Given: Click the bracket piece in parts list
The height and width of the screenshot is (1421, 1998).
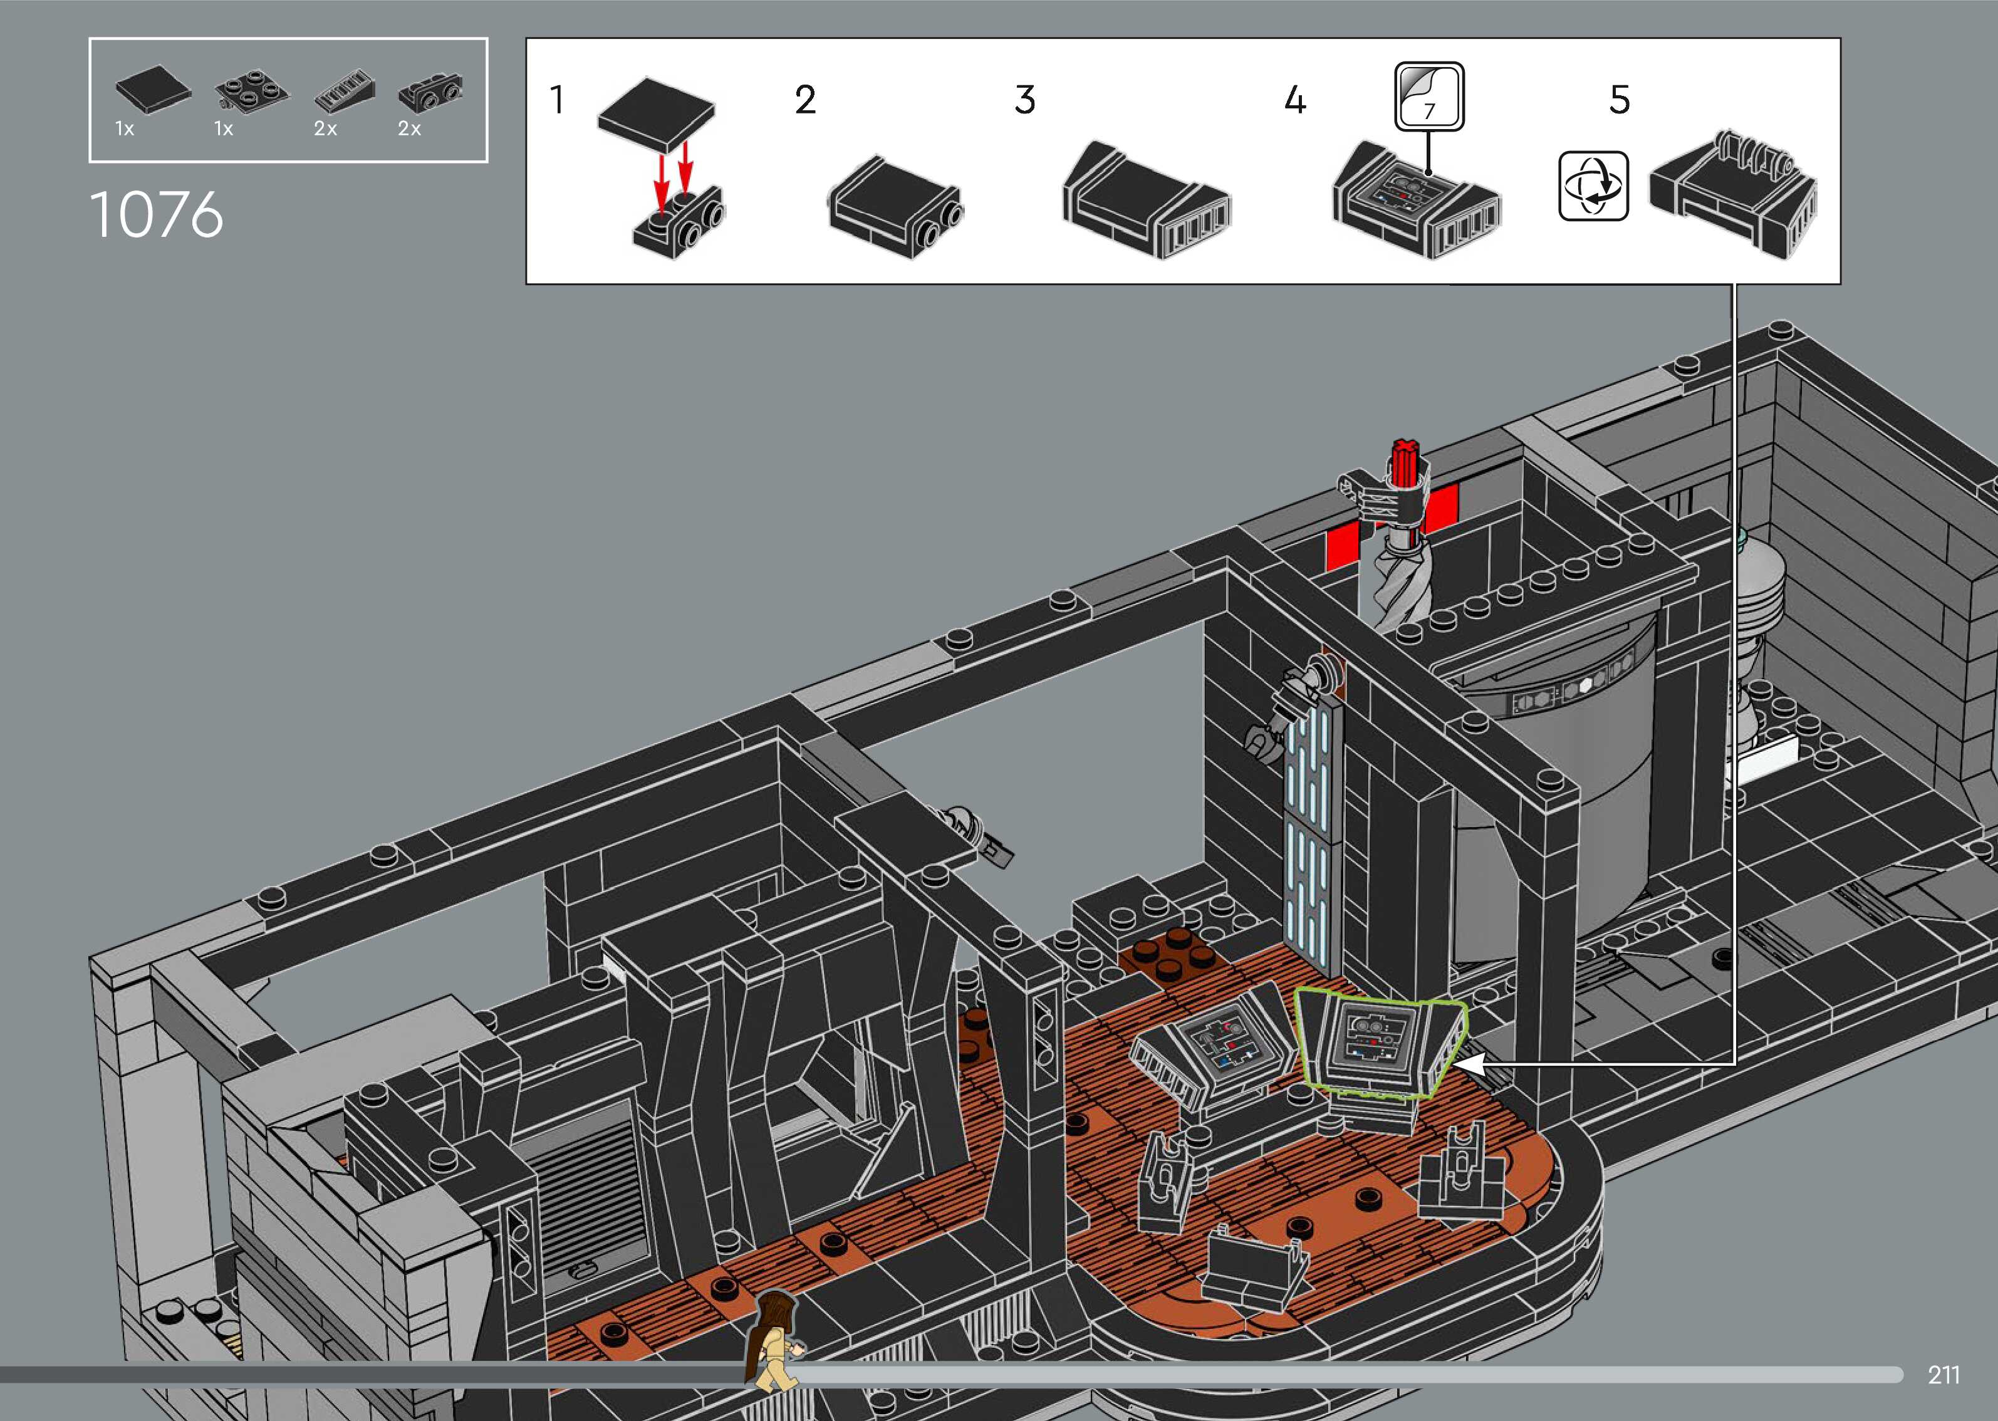Looking at the screenshot, I should click(430, 95).
